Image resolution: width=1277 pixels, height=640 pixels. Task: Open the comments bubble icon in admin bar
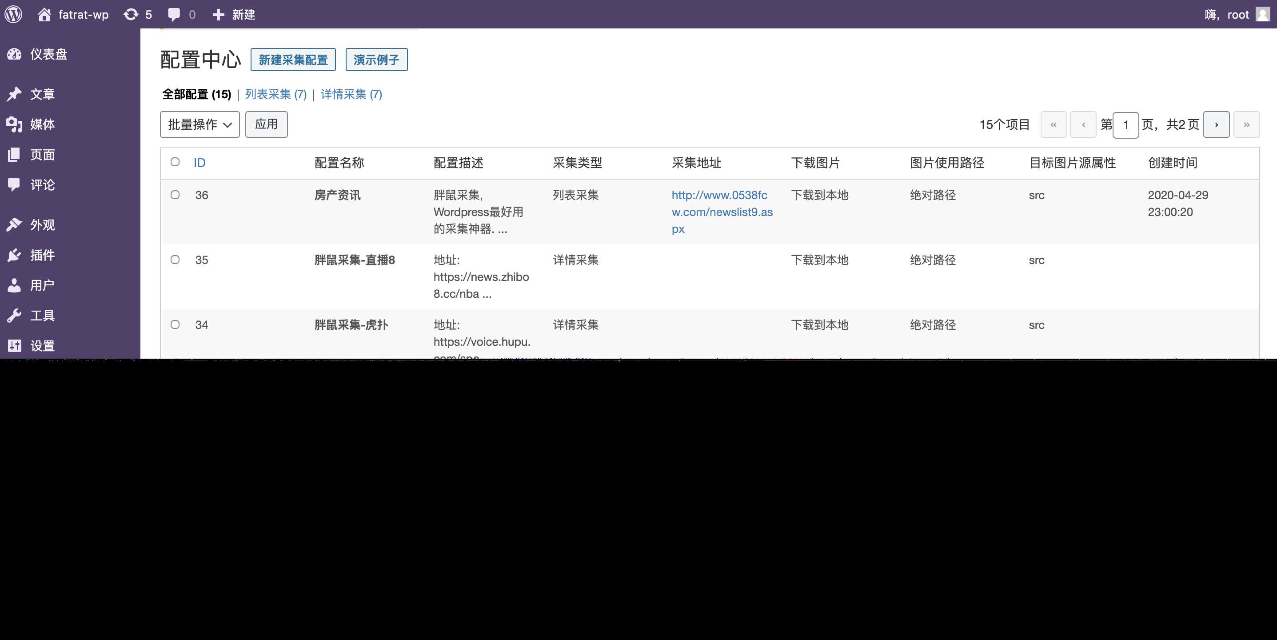point(175,14)
